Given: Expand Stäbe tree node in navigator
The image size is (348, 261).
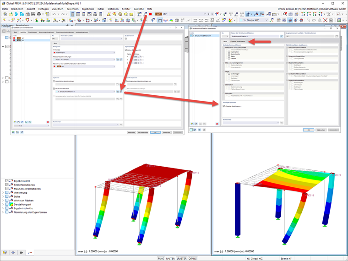Looking at the screenshot, I should pos(3,196).
